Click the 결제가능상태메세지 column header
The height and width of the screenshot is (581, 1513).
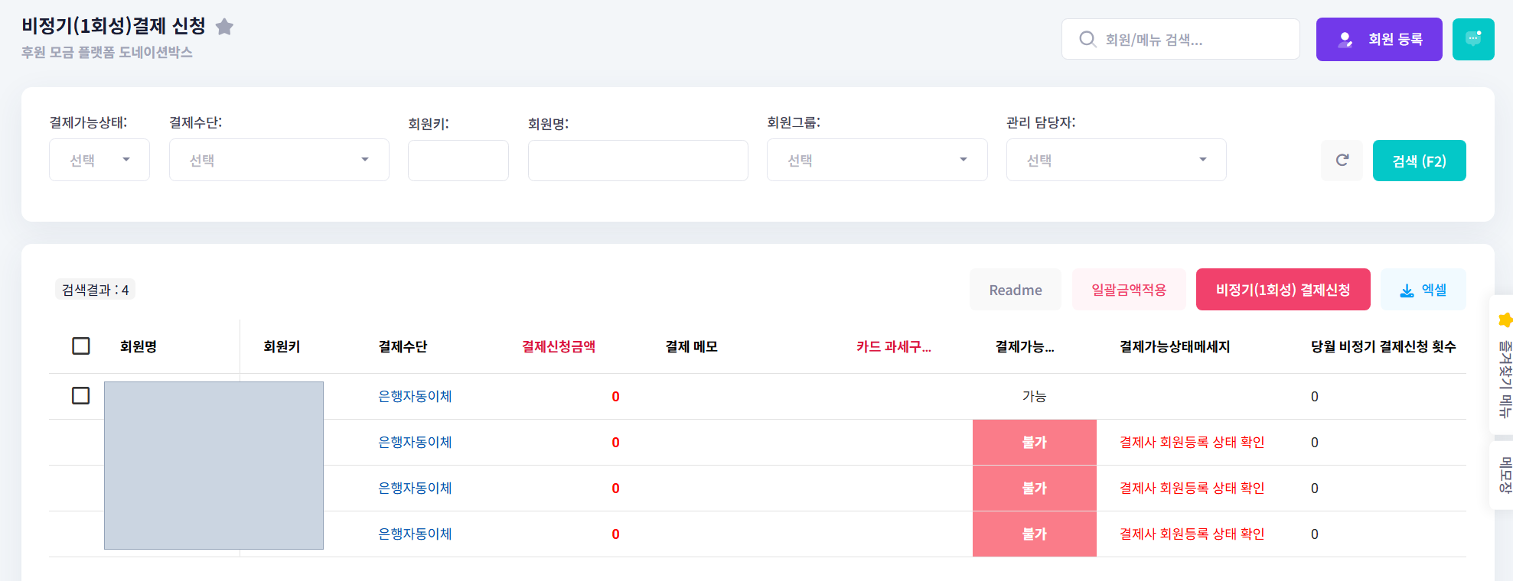coord(1175,346)
